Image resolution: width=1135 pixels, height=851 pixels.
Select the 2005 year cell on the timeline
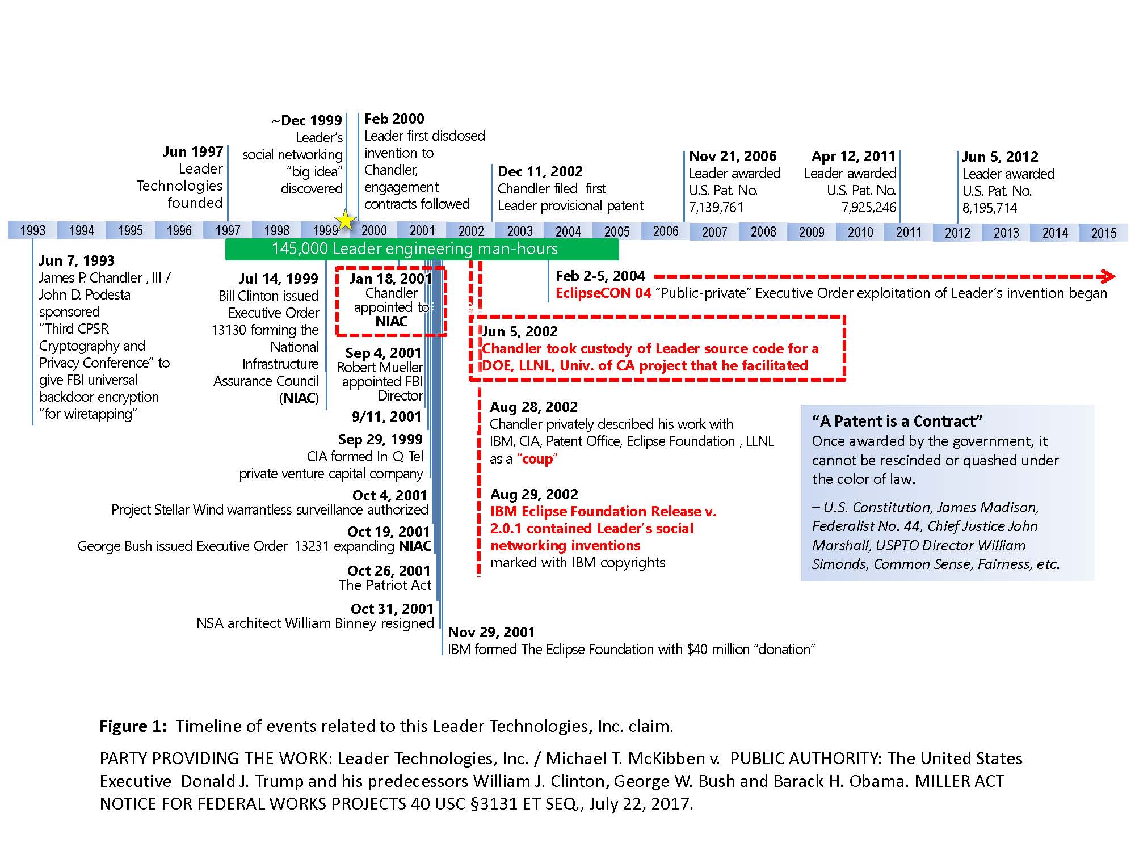617,231
